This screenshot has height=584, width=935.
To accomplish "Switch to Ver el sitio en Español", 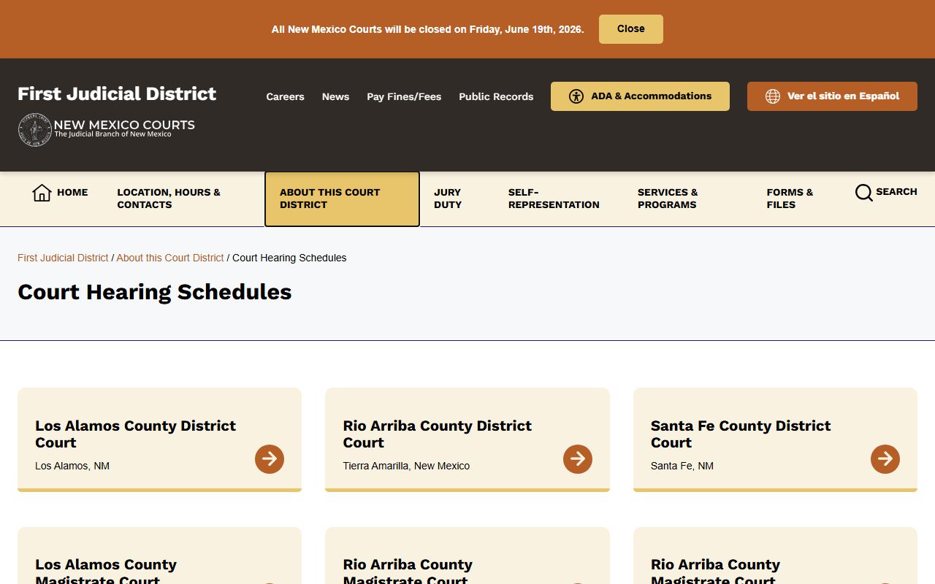I will click(832, 96).
